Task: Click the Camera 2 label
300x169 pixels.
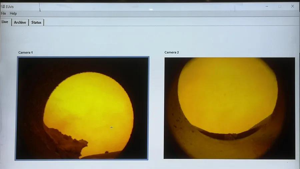Action: (x=172, y=52)
